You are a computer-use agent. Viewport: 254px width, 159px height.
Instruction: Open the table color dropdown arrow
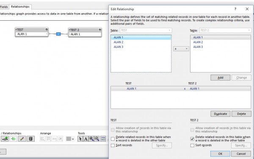(x=73, y=139)
